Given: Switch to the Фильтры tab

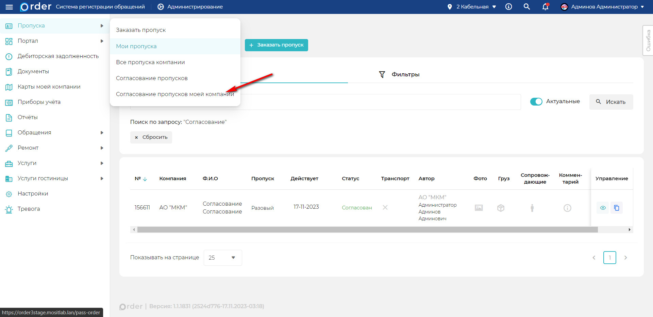Looking at the screenshot, I should (400, 74).
